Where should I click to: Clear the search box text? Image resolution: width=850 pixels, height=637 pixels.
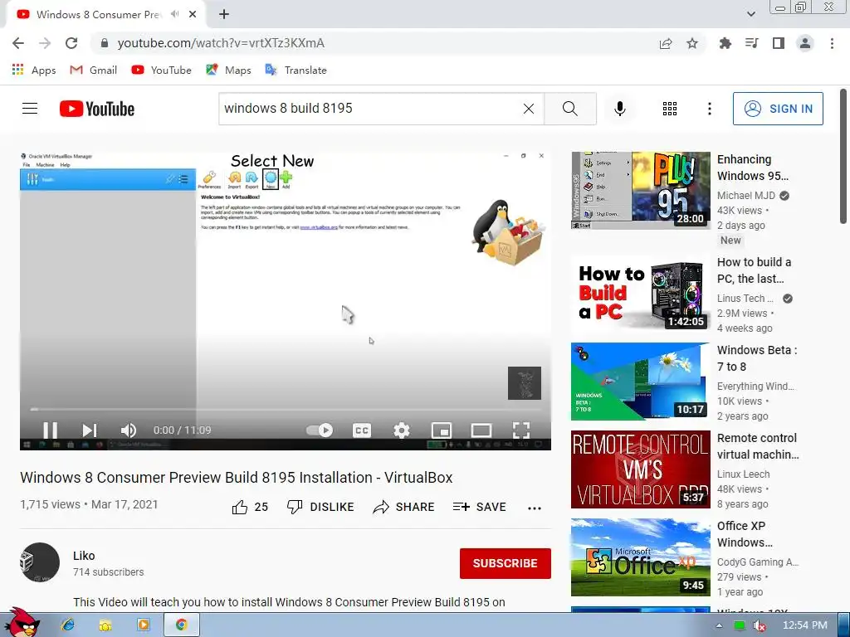[x=529, y=109]
